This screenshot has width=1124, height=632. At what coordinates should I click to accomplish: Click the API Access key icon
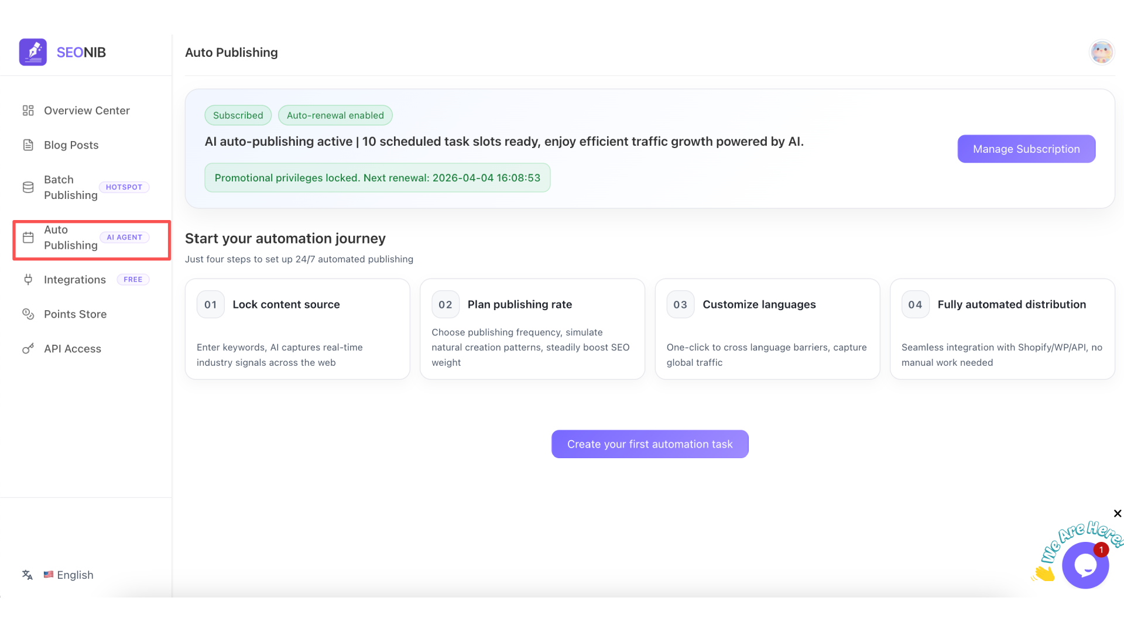(x=28, y=349)
